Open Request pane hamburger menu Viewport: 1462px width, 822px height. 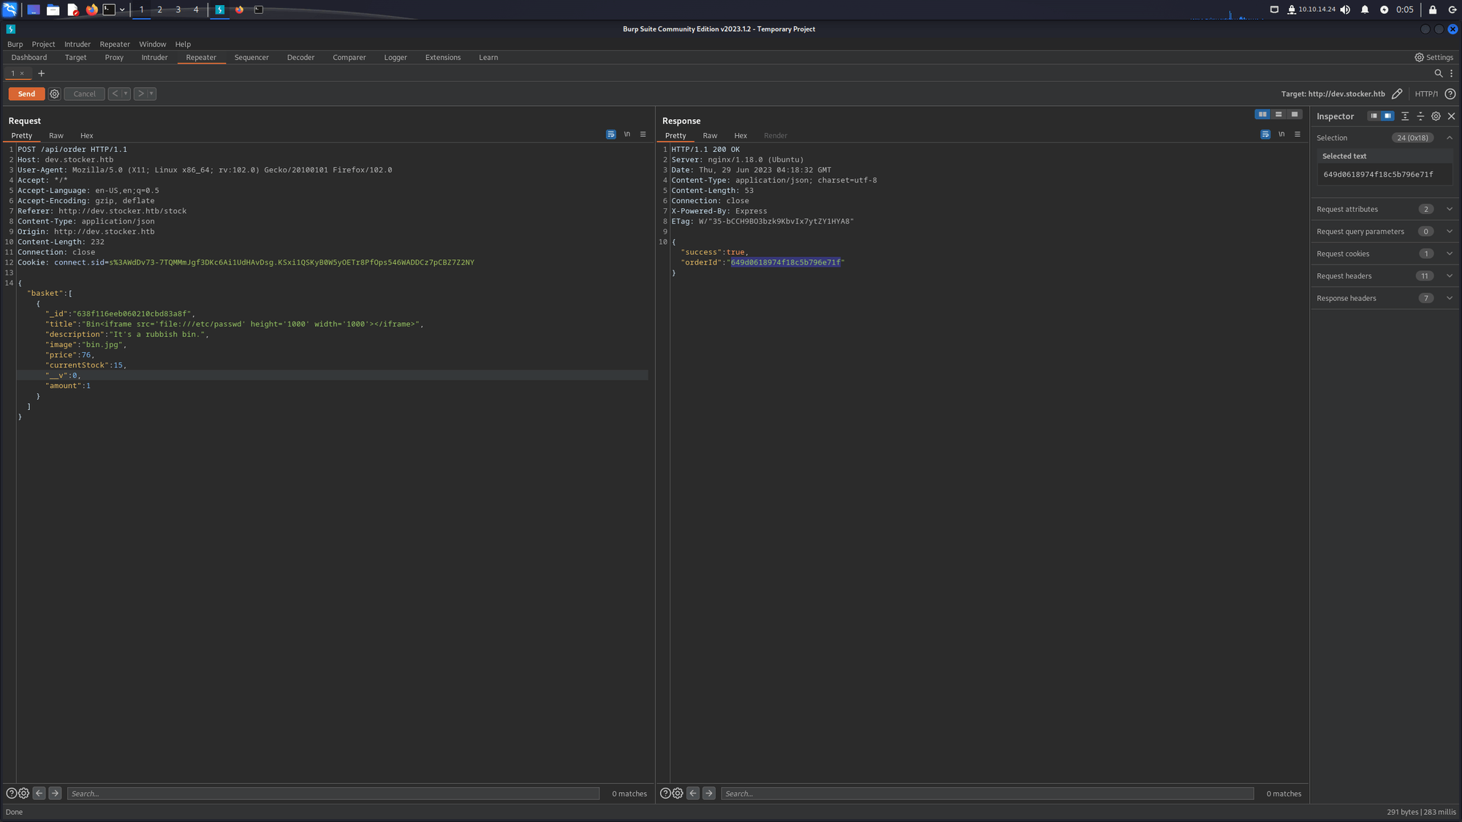[x=643, y=134]
